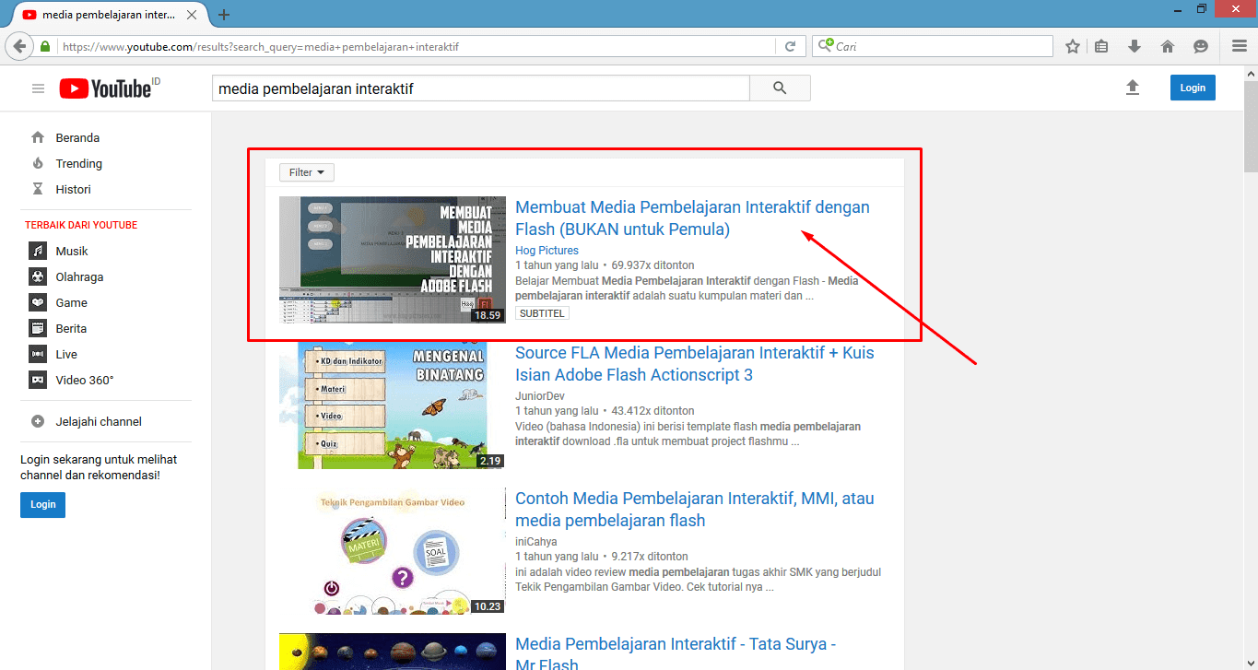
Task: Click the smiley face toolbar icon
Action: pos(1201,46)
